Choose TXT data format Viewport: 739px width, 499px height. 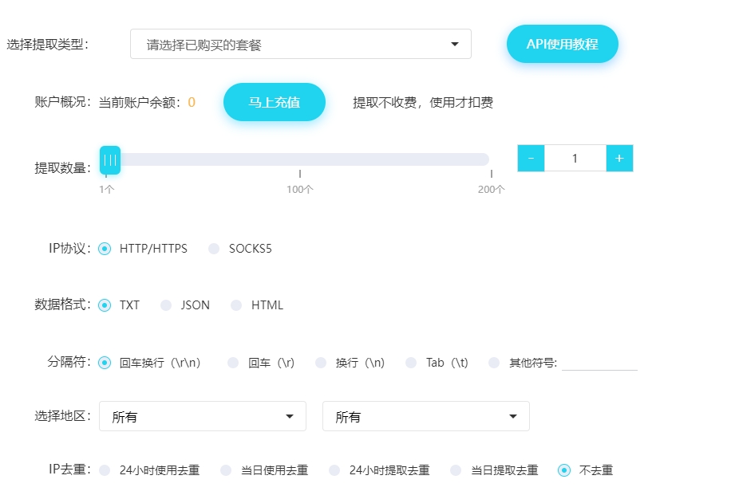pyautogui.click(x=105, y=305)
